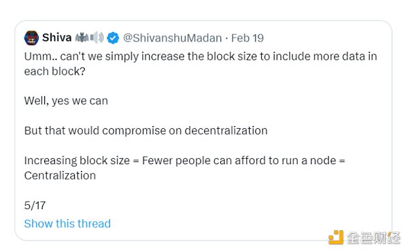Open the @ShivanshuMadan handle link
The image size is (408, 252).
click(172, 38)
